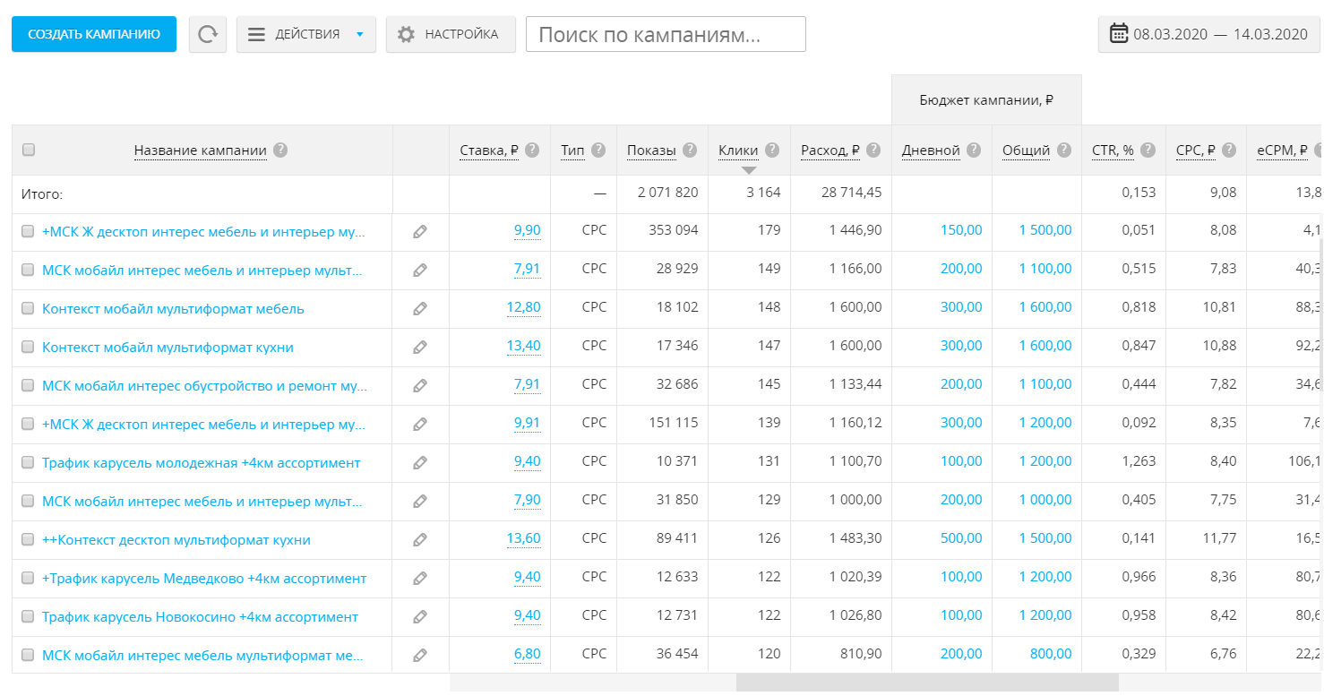
Task: Click pencil icon in row with 31 850 impressions
Action: point(420,501)
